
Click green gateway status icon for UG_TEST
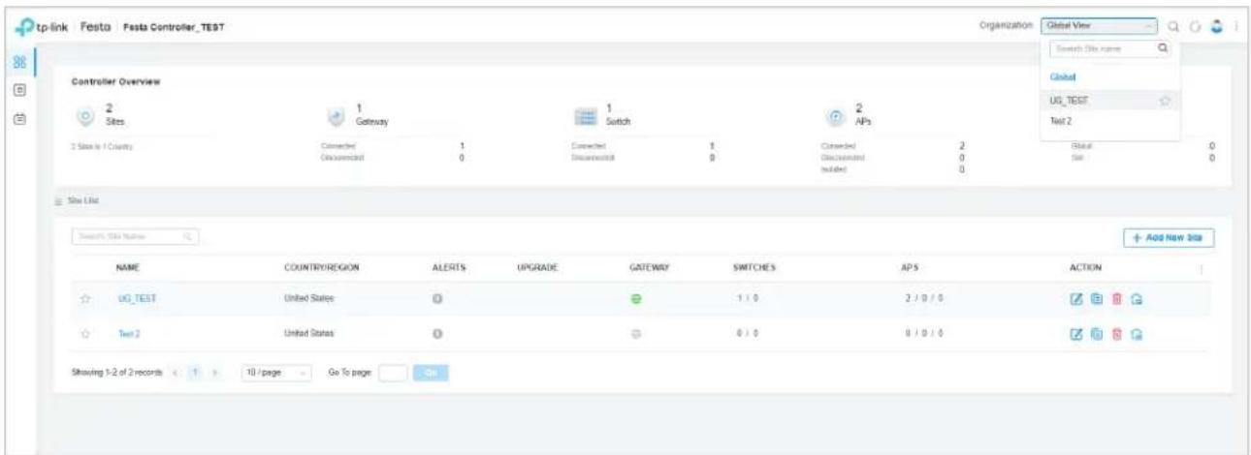[x=638, y=299]
